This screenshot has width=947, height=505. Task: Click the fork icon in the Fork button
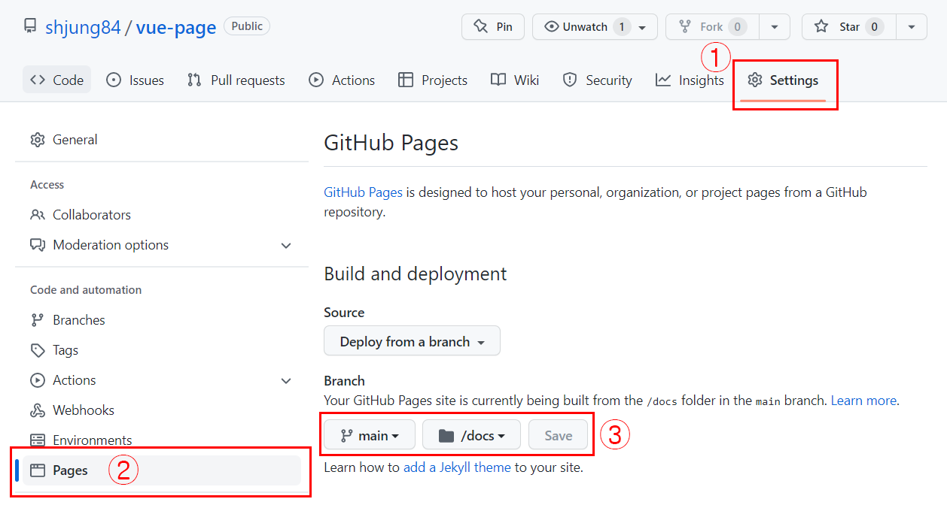tap(684, 26)
